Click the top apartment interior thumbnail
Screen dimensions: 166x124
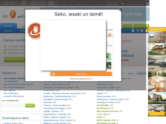point(157,37)
